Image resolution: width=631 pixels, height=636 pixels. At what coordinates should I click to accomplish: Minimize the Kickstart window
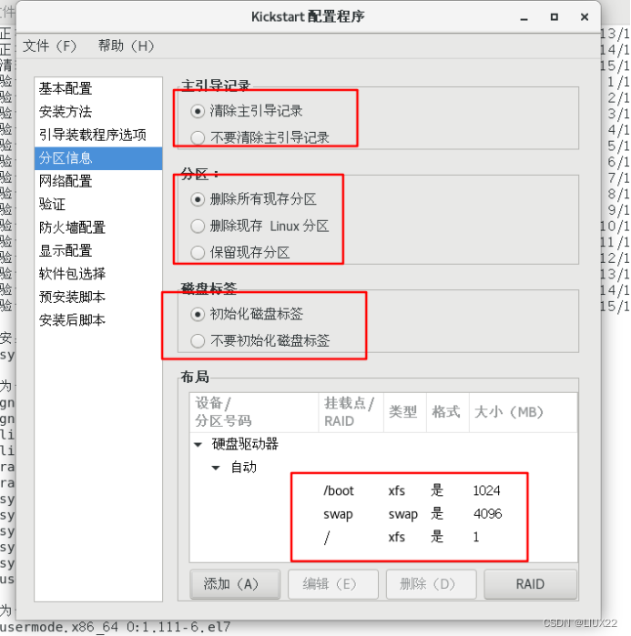[x=524, y=17]
